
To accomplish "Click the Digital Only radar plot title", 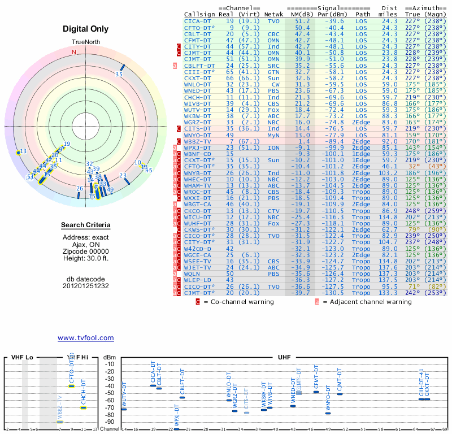I will point(85,29).
